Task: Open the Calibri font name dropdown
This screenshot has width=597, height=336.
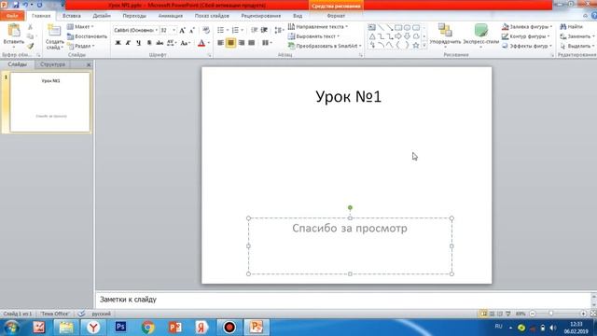Action: click(x=156, y=30)
